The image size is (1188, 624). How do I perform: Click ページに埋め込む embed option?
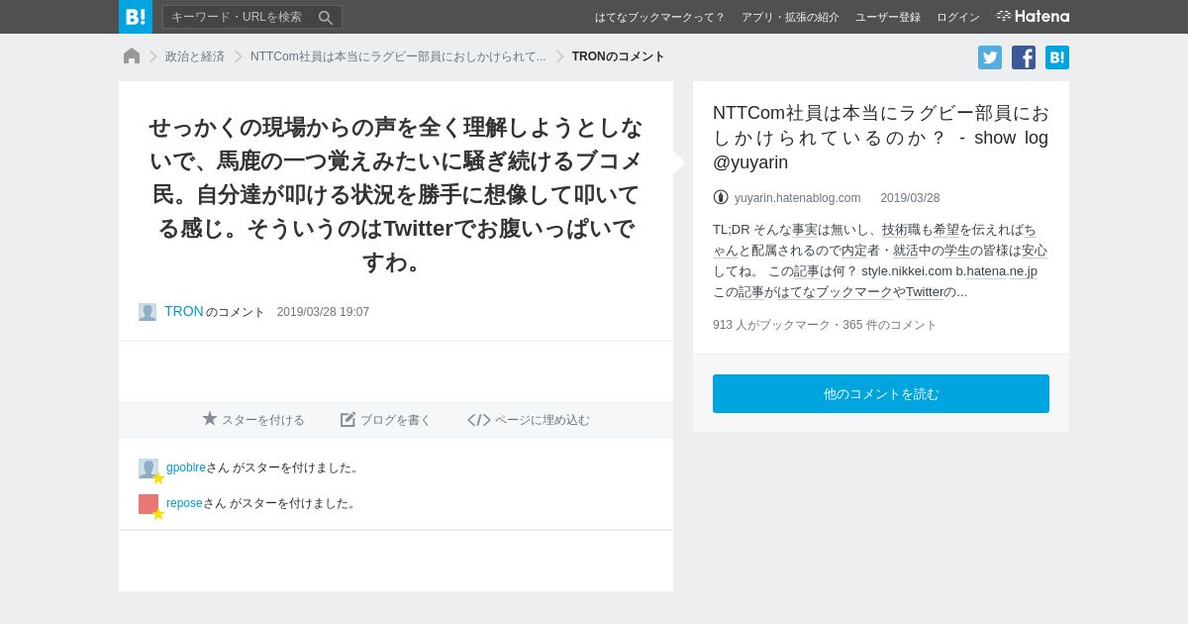[x=529, y=420]
